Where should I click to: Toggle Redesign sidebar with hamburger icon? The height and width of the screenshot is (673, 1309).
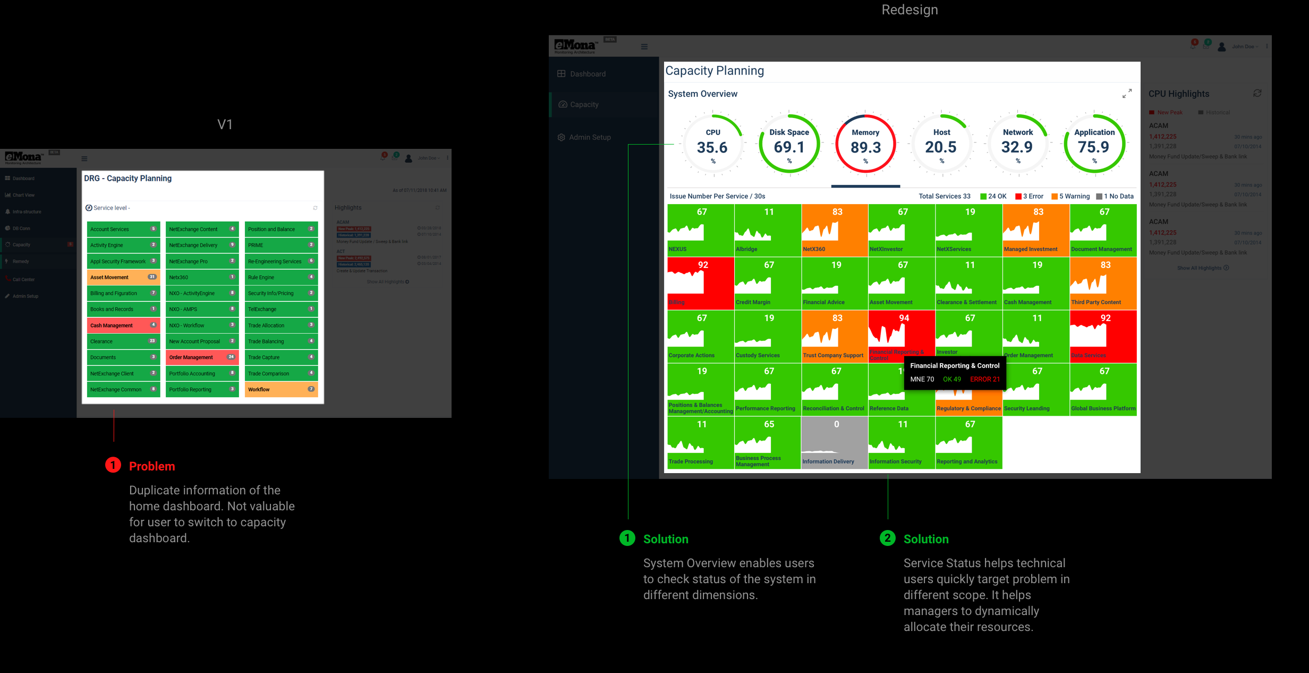tap(644, 47)
